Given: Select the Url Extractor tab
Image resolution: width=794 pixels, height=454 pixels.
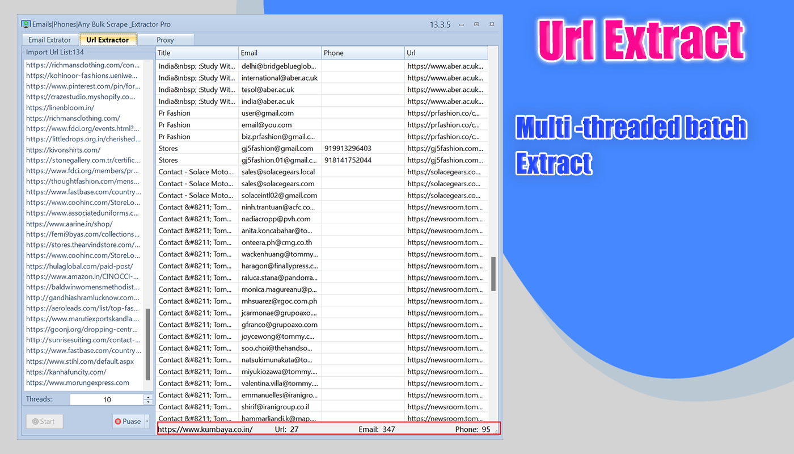Looking at the screenshot, I should [108, 40].
